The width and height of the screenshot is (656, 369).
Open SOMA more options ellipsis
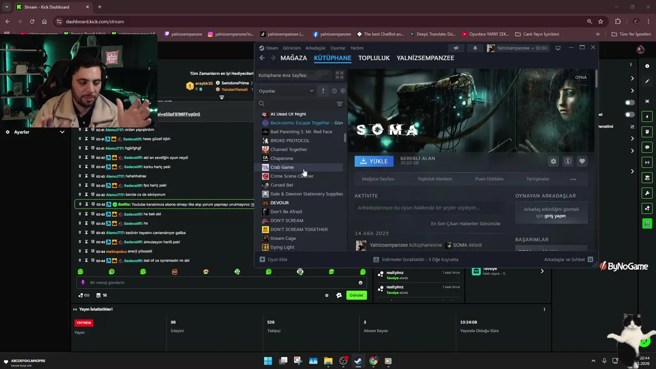point(573,179)
